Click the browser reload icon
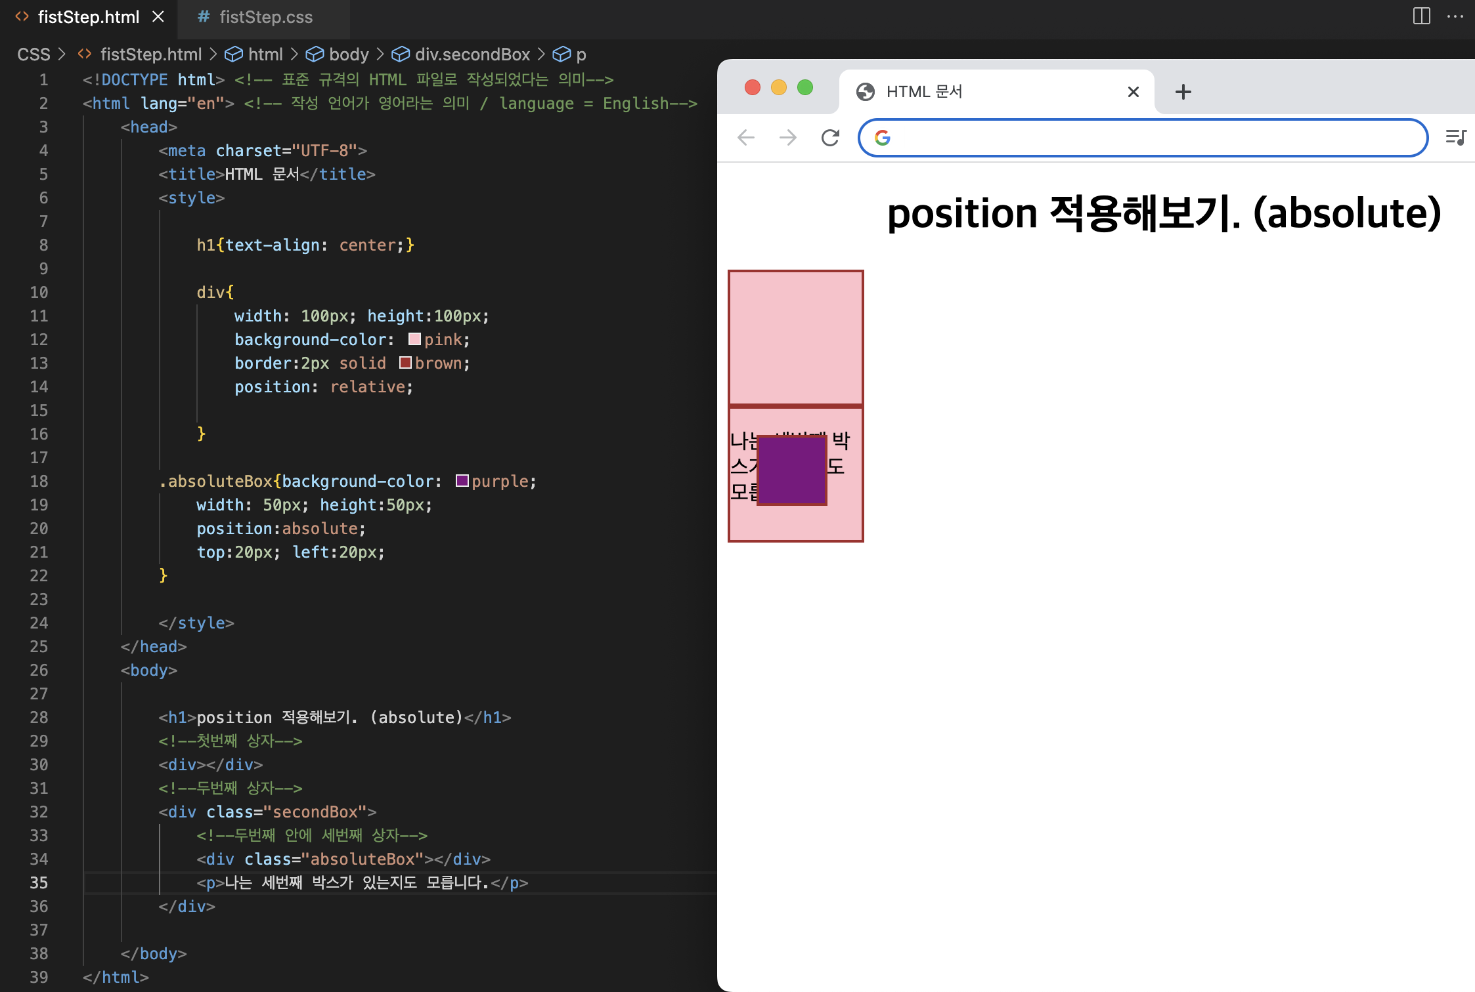 point(830,138)
